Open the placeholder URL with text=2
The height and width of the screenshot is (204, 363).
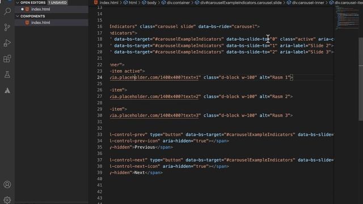tap(154, 97)
